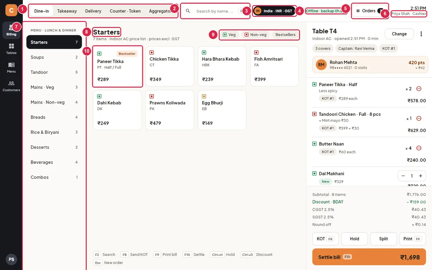Open the India · INR · GST region selector
The width and height of the screenshot is (432, 270).
(274, 11)
